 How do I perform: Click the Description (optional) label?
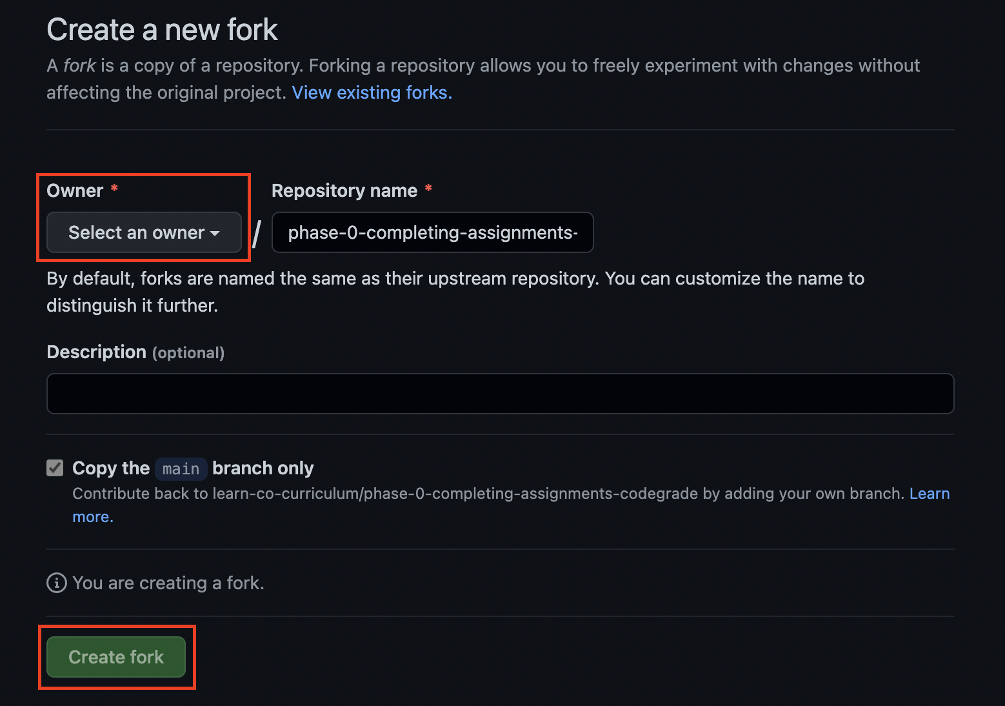tap(135, 352)
